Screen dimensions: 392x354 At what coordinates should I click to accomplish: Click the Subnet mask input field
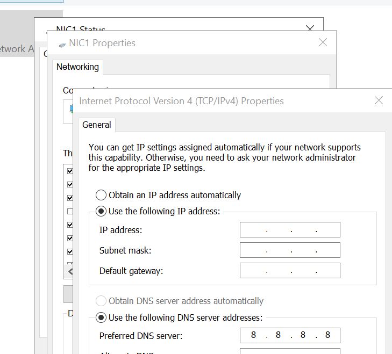click(290, 250)
